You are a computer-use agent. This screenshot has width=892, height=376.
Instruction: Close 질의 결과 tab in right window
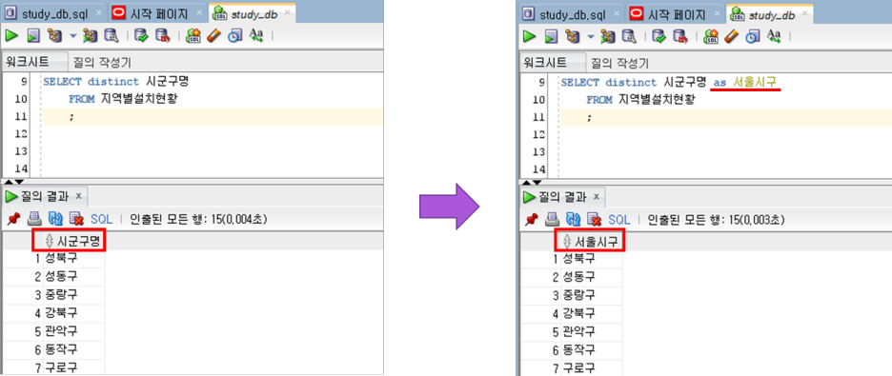coord(597,197)
